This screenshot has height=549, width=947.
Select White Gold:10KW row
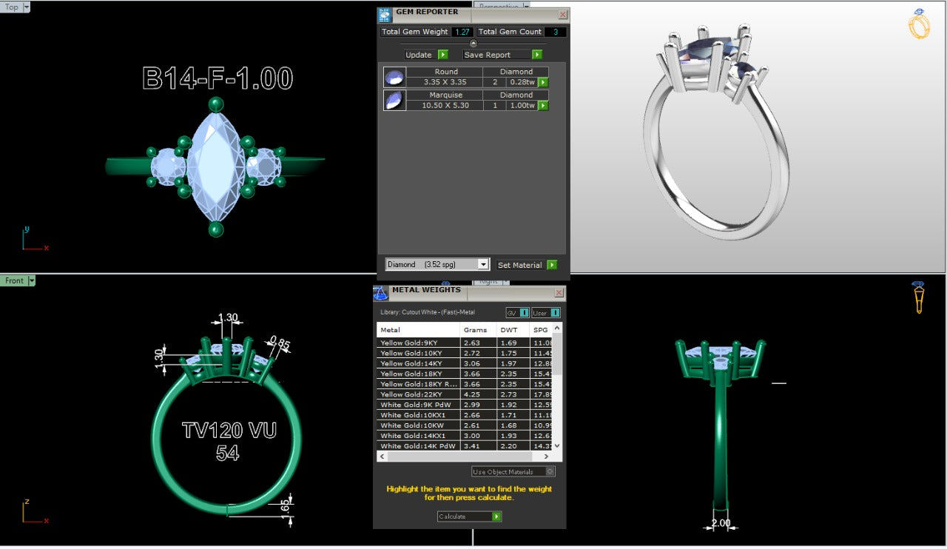tap(465, 426)
